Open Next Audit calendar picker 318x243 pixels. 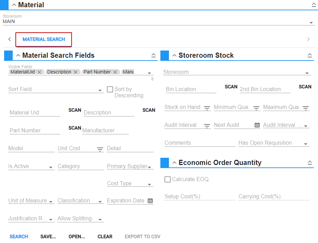(257, 125)
